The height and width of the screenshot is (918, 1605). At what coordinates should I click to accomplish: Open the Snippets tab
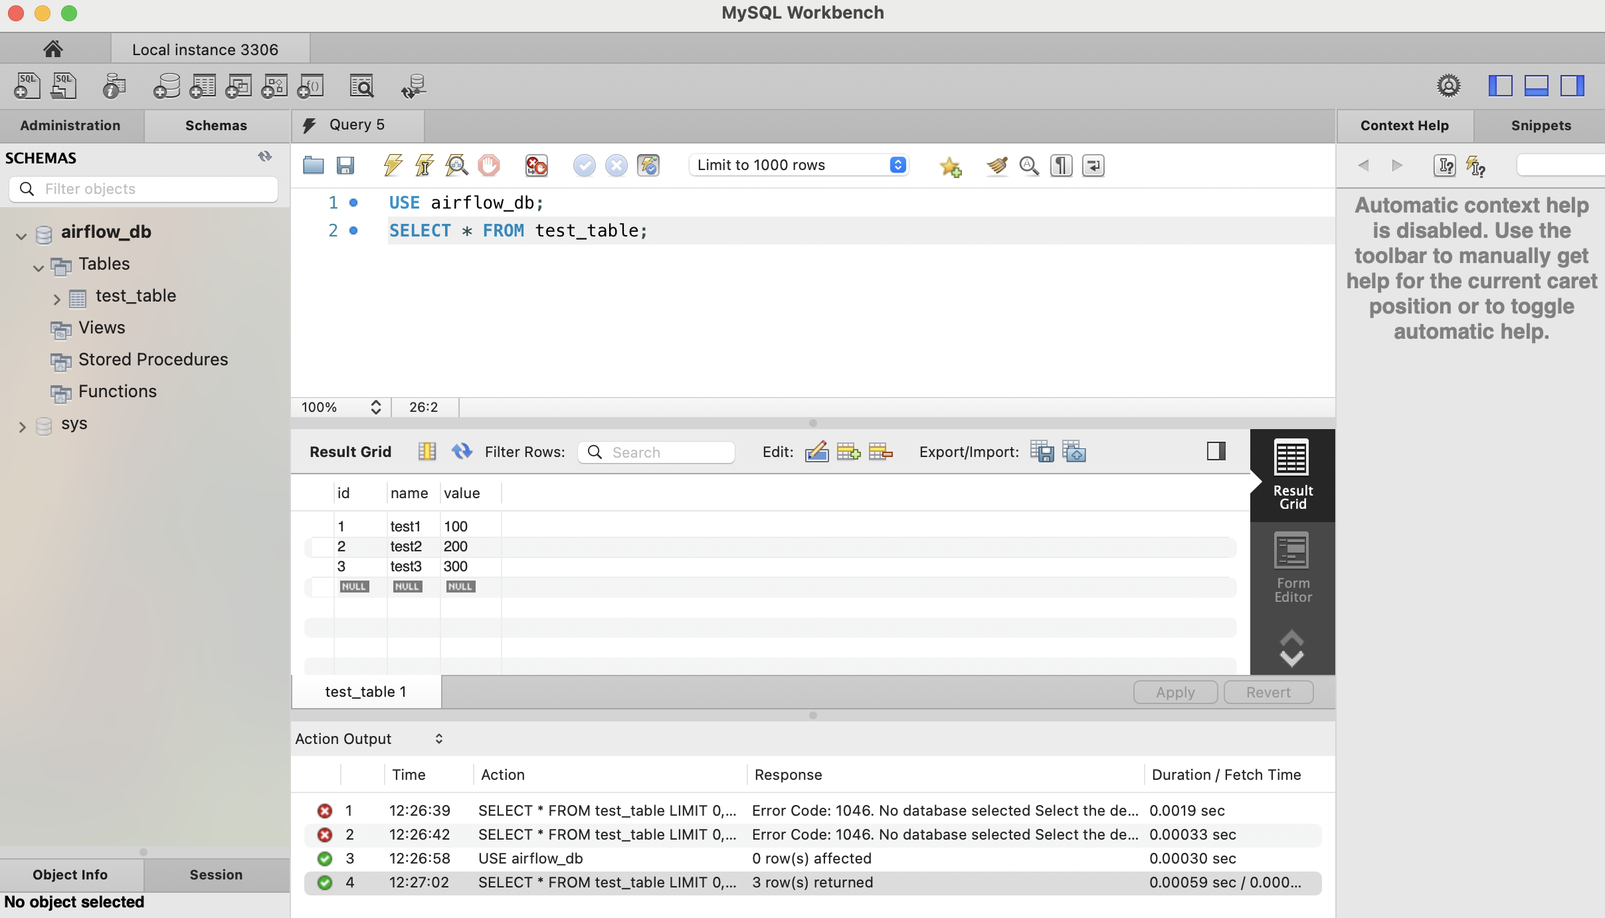(1541, 126)
